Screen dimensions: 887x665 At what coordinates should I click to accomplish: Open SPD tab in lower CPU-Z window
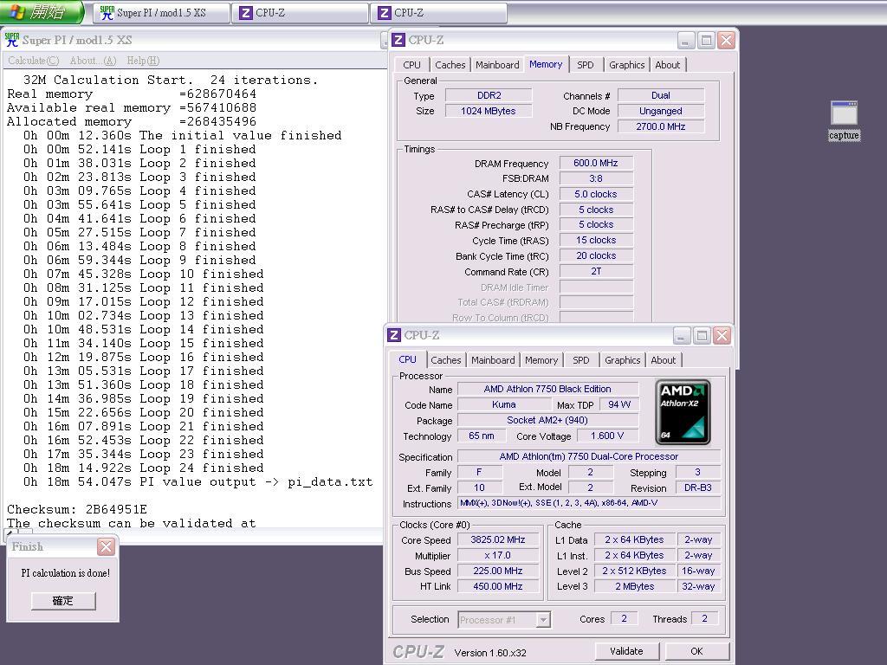[581, 360]
